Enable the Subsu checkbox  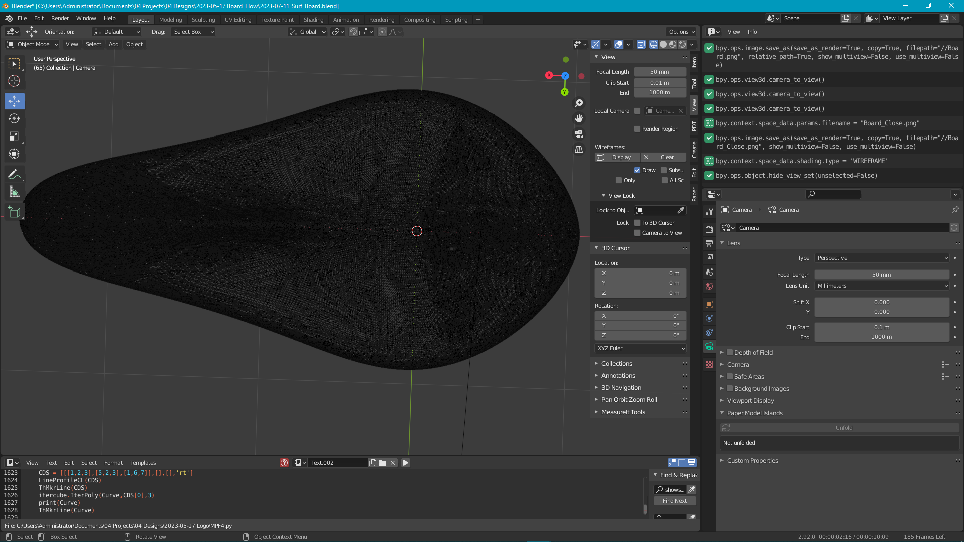(x=664, y=170)
